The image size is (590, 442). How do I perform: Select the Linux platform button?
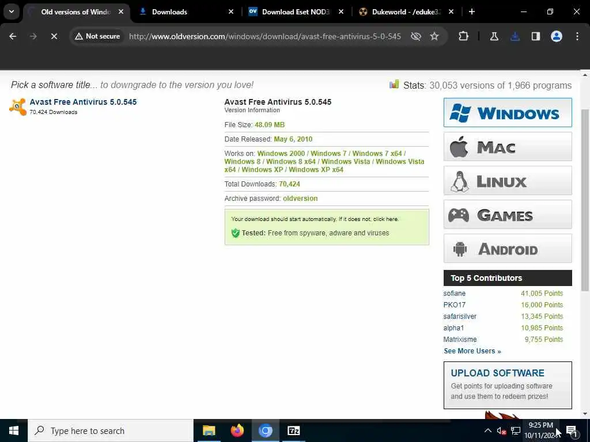point(508,181)
